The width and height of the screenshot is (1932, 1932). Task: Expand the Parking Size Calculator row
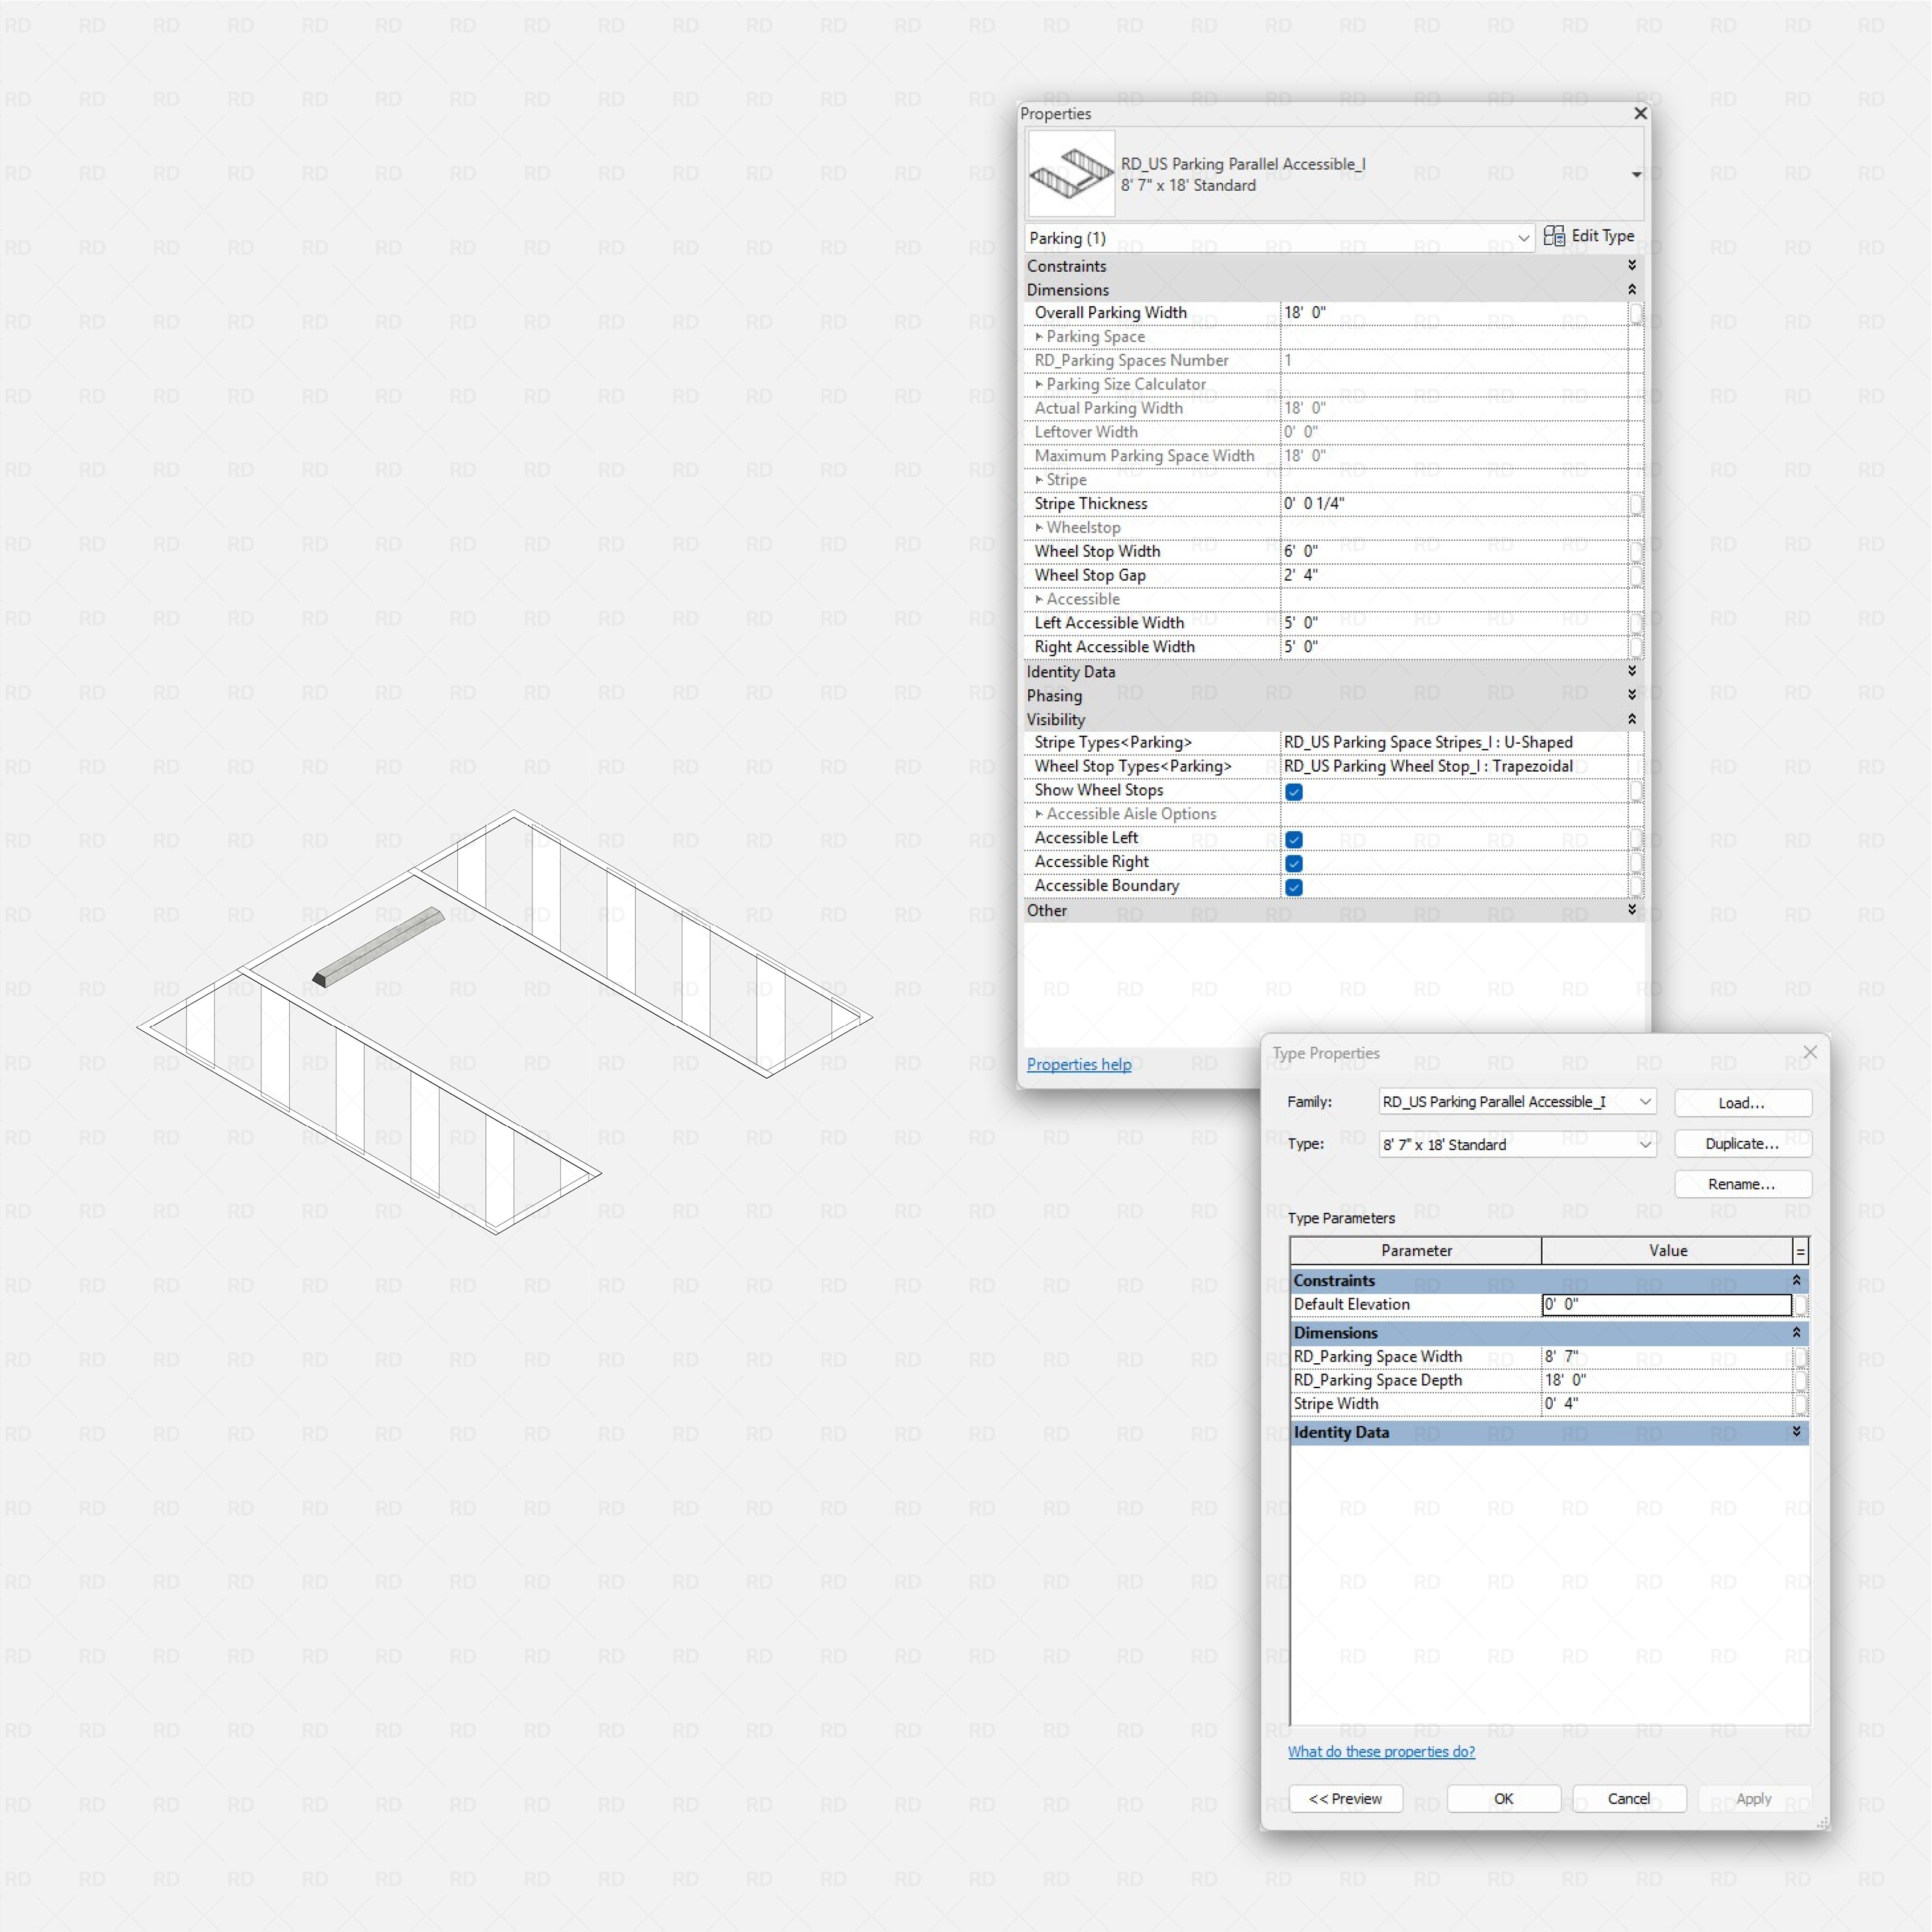[x=1039, y=385]
